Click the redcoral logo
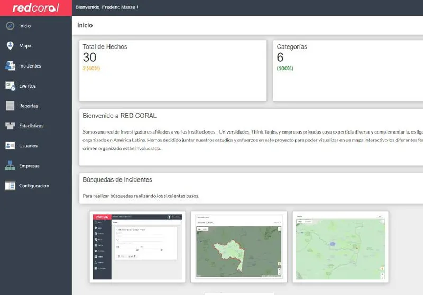 click(x=35, y=8)
